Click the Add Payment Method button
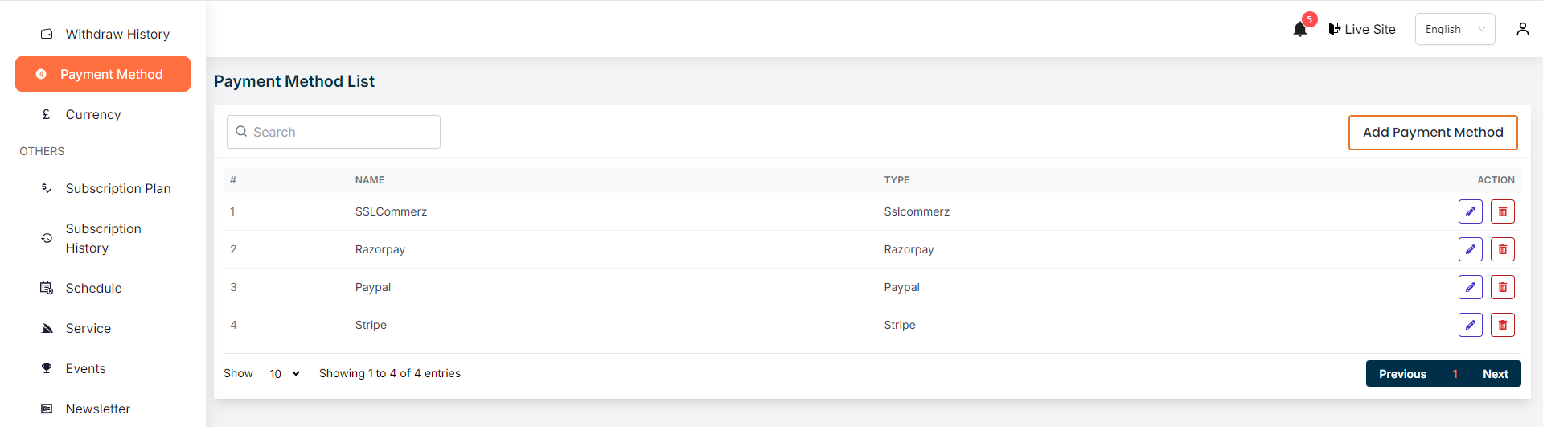1543x427 pixels. tap(1432, 133)
